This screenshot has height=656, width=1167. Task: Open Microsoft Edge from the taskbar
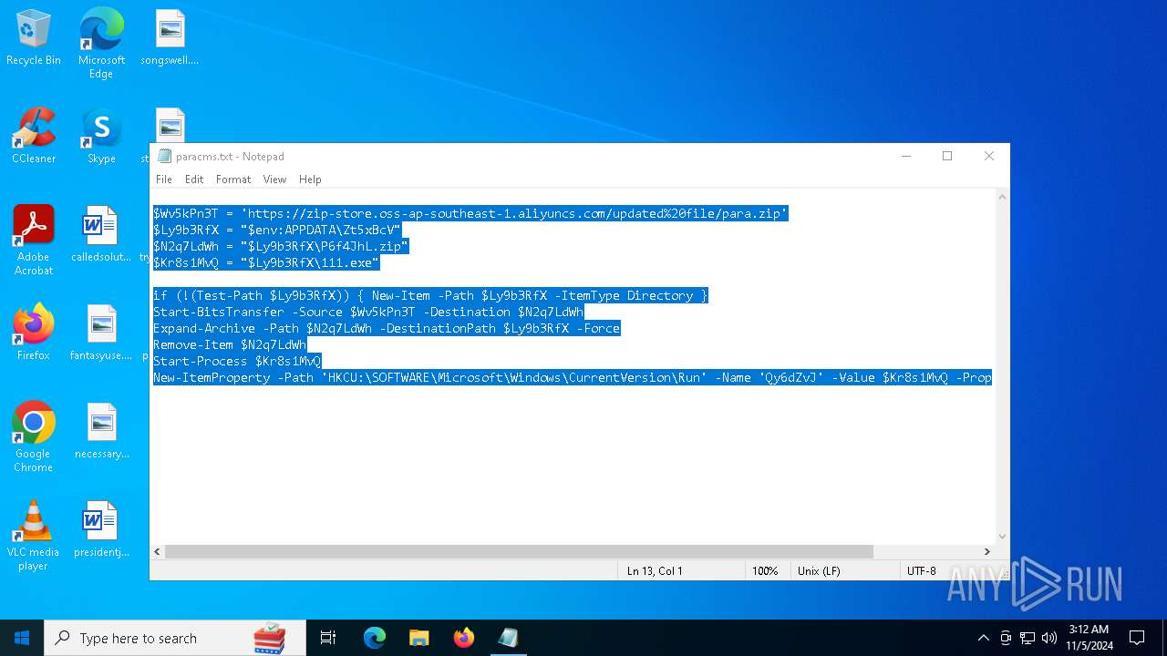click(375, 638)
